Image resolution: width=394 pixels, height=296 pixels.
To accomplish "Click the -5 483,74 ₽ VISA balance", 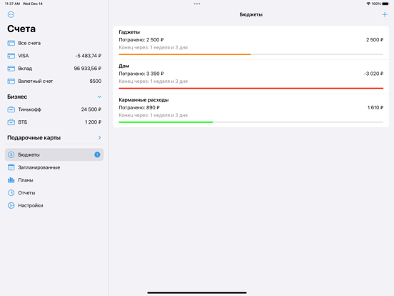I will (x=89, y=56).
